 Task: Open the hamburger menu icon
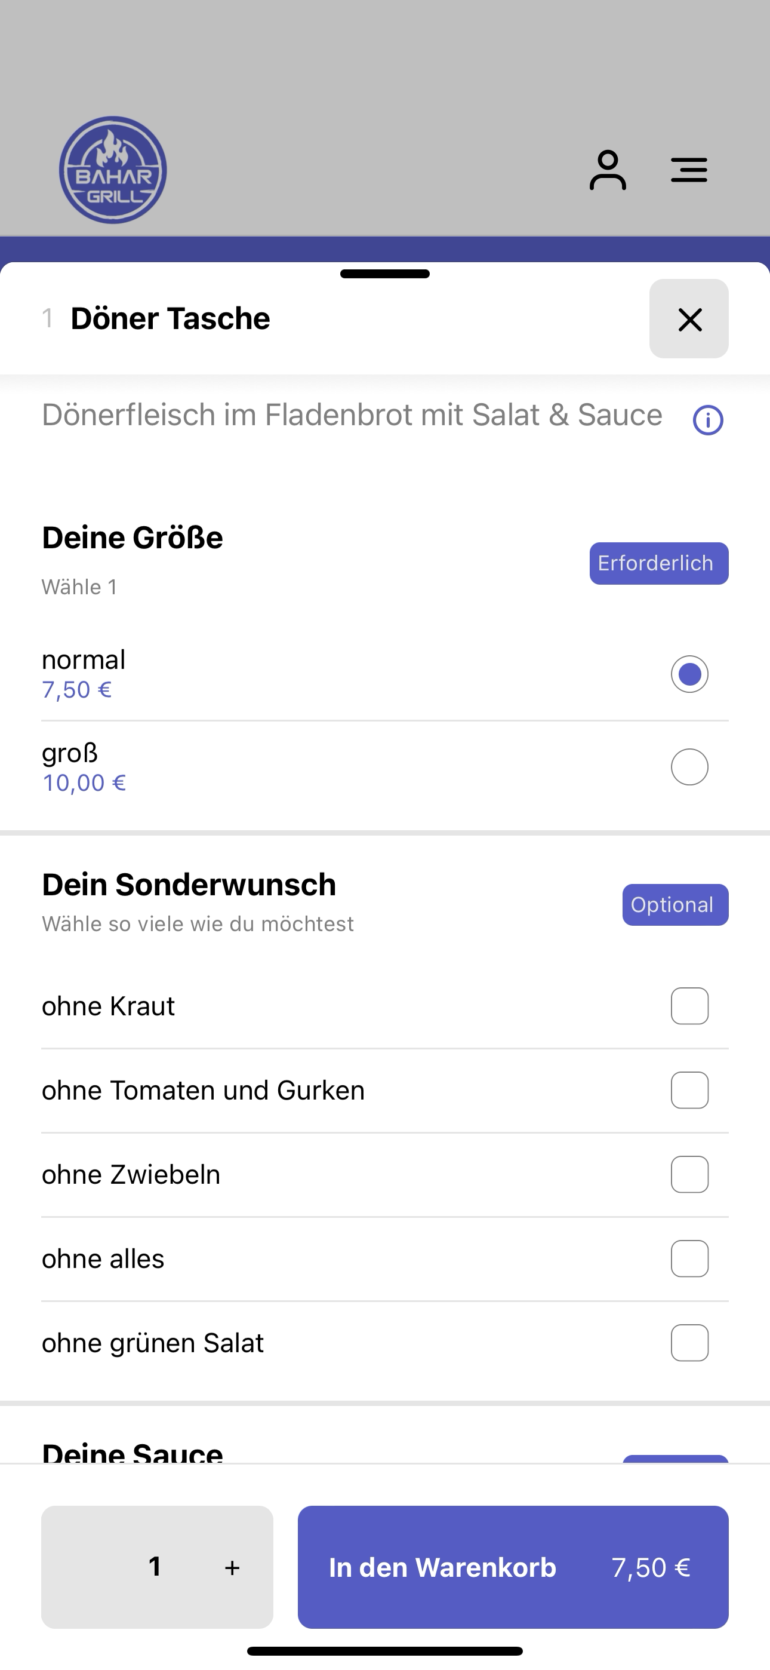[688, 170]
